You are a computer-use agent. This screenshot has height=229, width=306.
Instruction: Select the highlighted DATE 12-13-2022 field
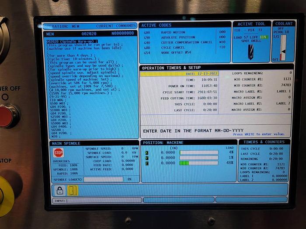coord(179,74)
